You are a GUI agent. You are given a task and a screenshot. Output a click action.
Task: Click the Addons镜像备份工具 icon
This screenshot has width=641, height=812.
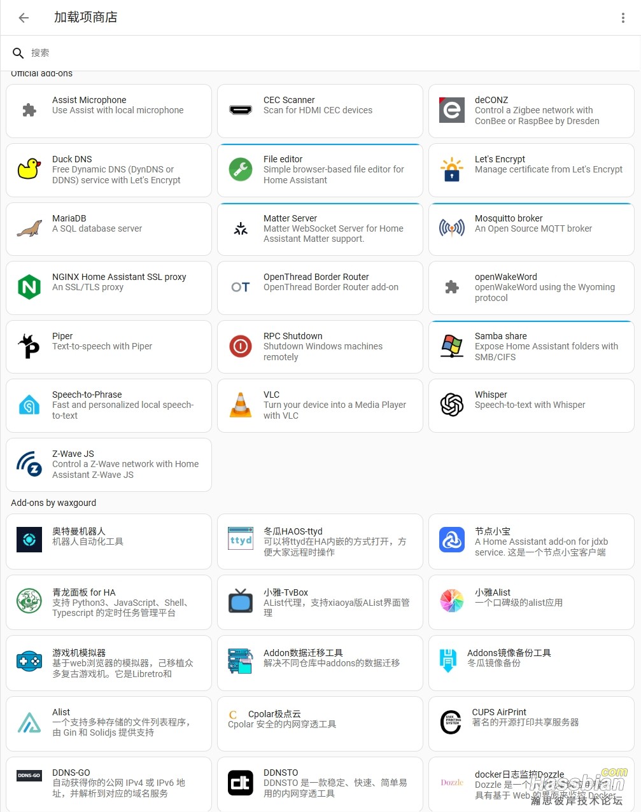coord(448,661)
